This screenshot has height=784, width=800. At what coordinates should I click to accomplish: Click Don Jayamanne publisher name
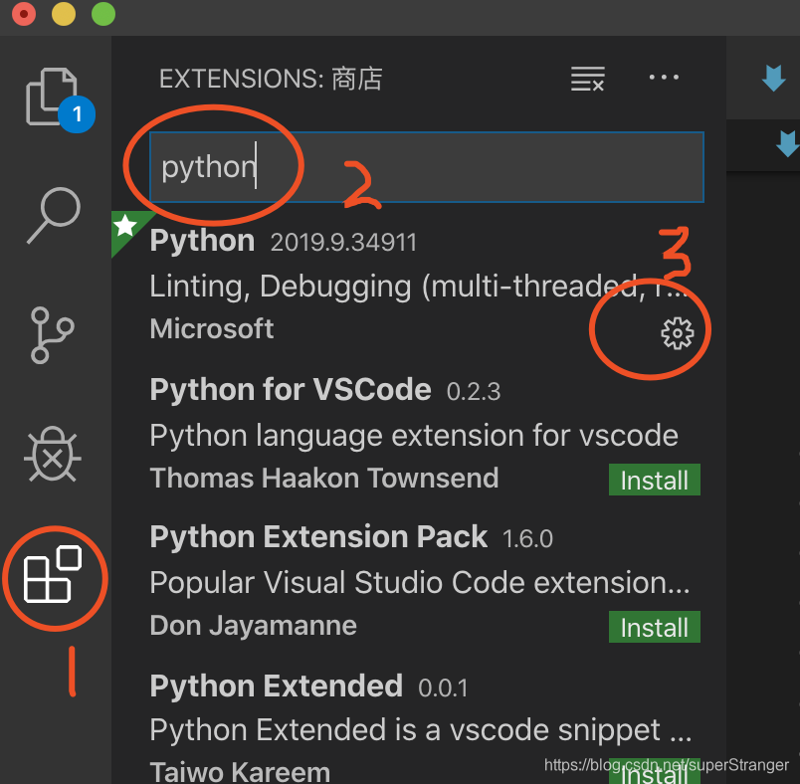click(x=253, y=626)
